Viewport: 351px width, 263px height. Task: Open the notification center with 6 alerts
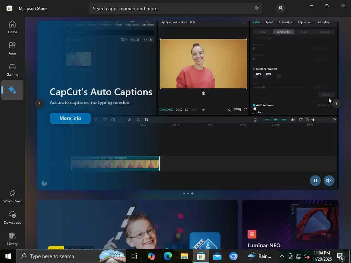point(340,256)
